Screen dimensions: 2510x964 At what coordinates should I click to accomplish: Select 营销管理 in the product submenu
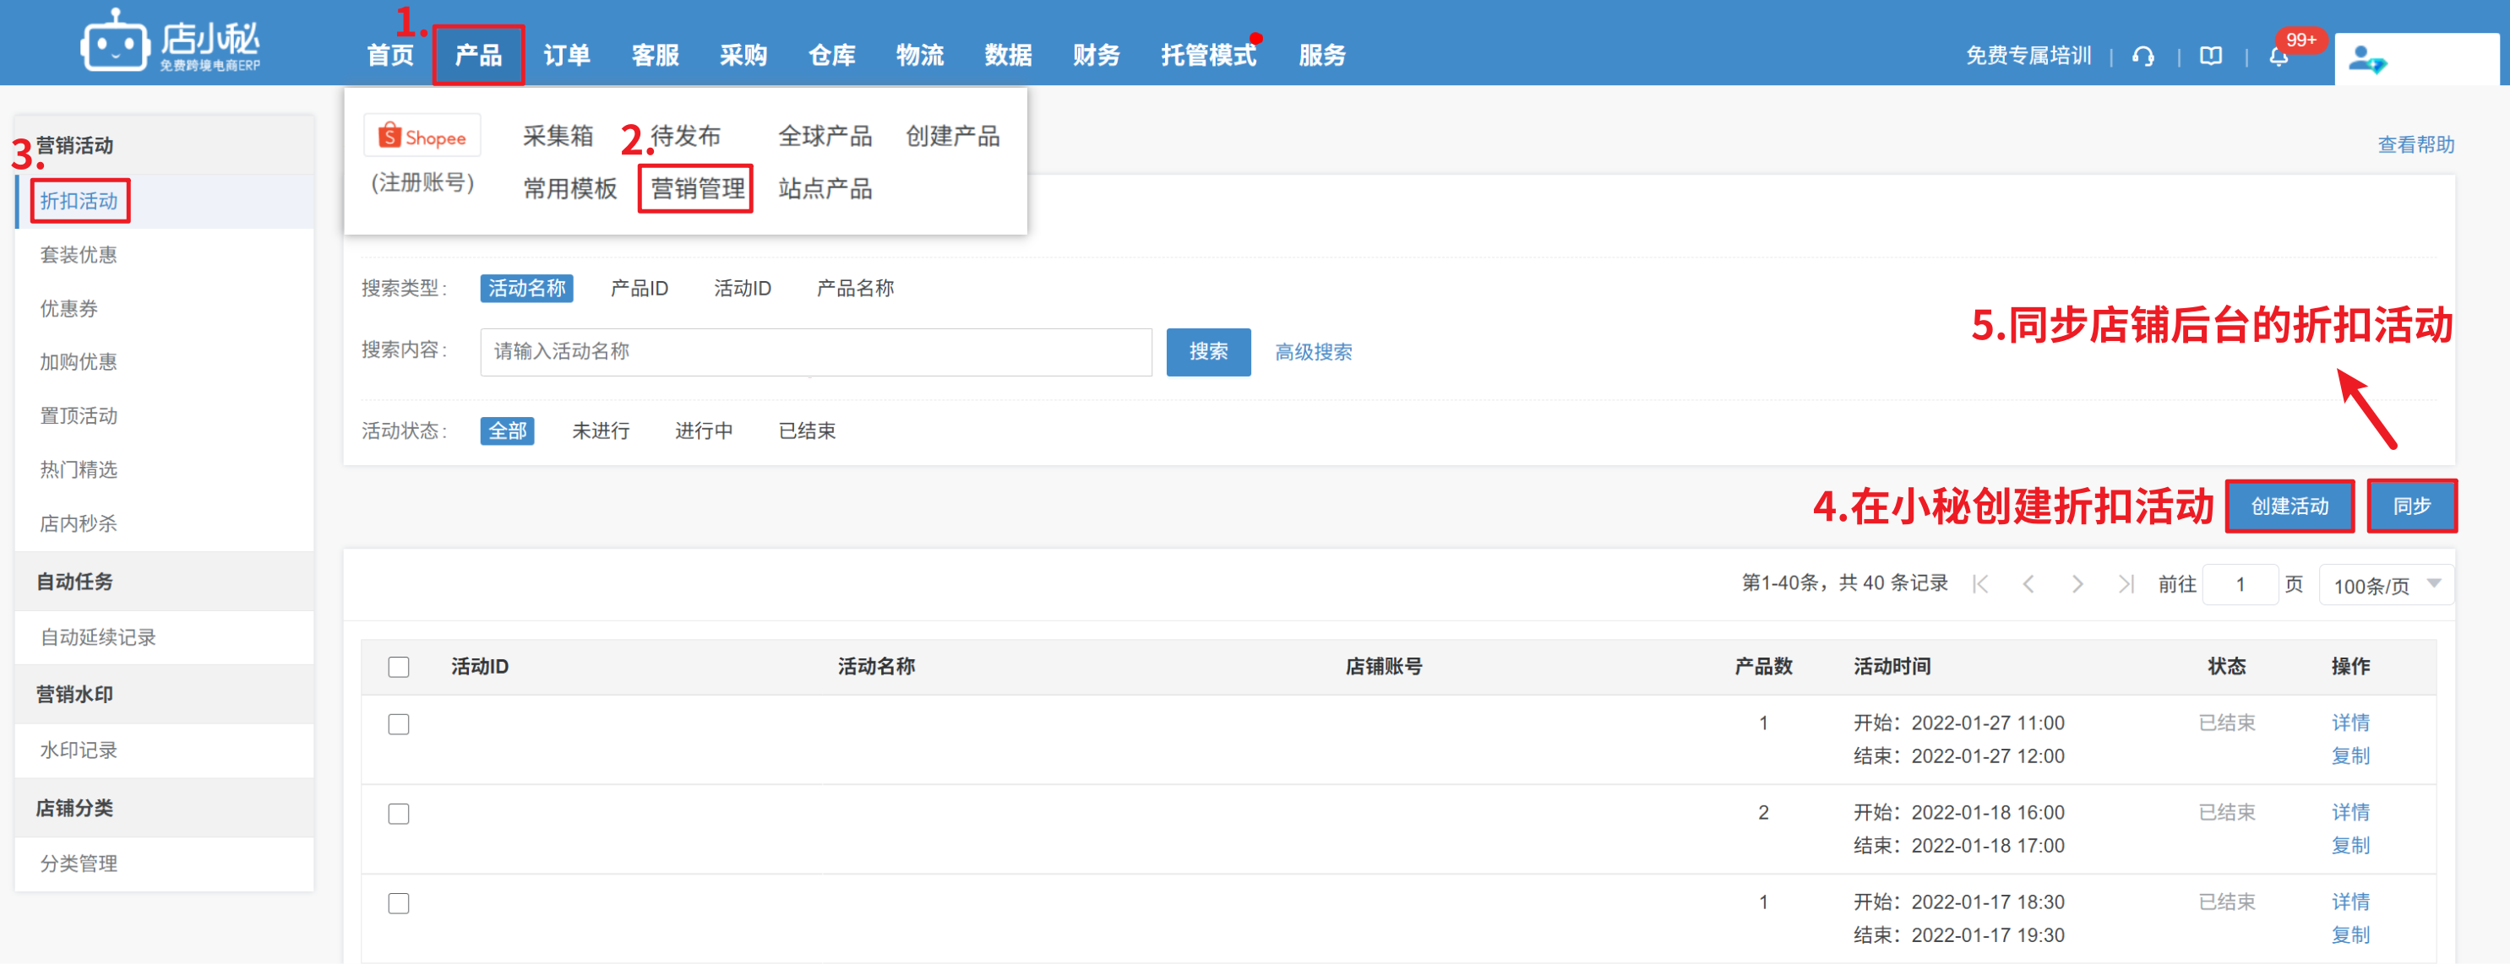[x=697, y=189]
